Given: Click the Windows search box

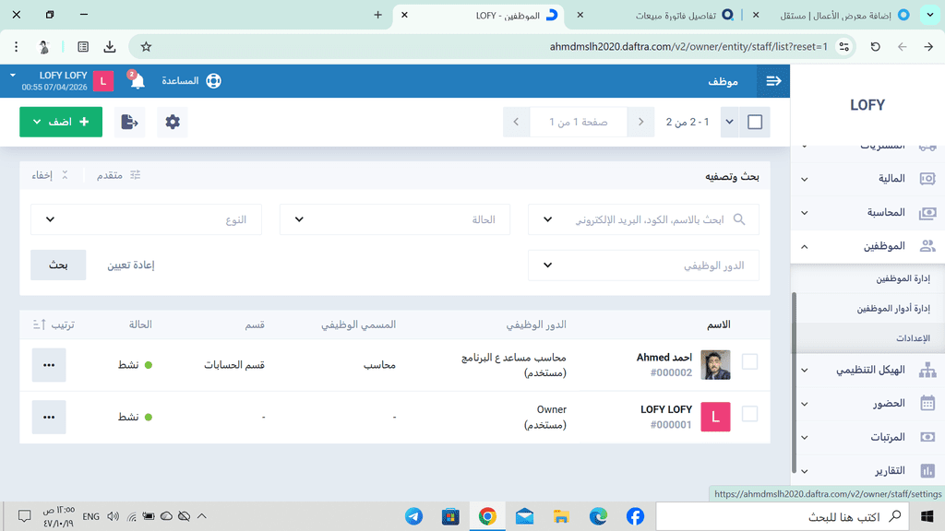Looking at the screenshot, I should click(782, 516).
